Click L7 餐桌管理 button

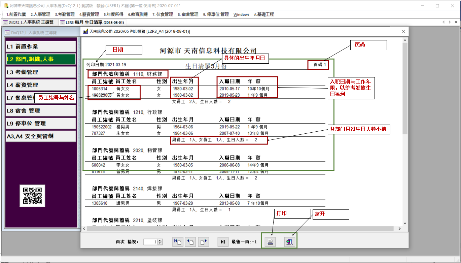click(x=41, y=98)
